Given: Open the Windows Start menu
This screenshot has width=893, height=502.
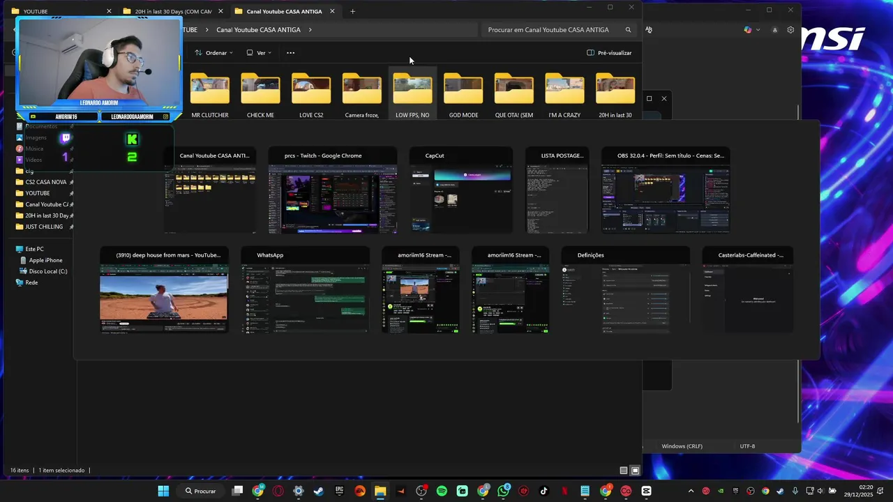Looking at the screenshot, I should pyautogui.click(x=163, y=491).
